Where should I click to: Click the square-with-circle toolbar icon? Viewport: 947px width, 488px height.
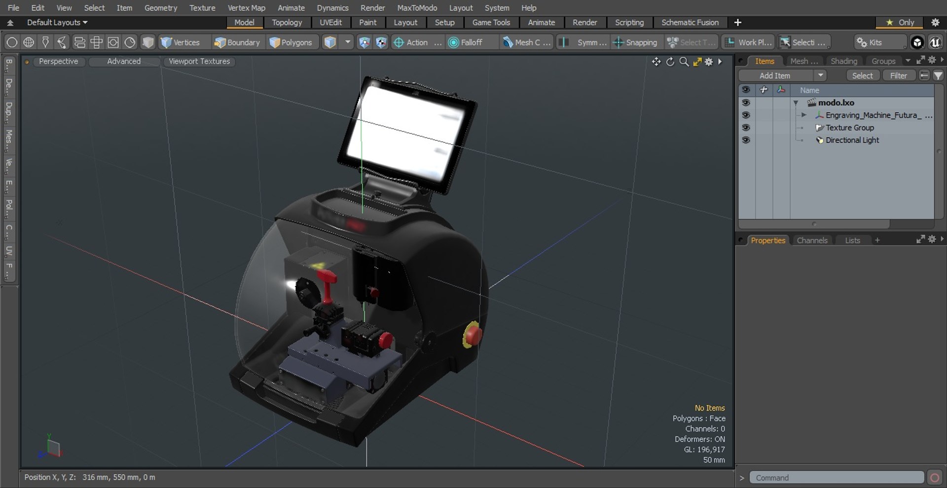pos(113,42)
